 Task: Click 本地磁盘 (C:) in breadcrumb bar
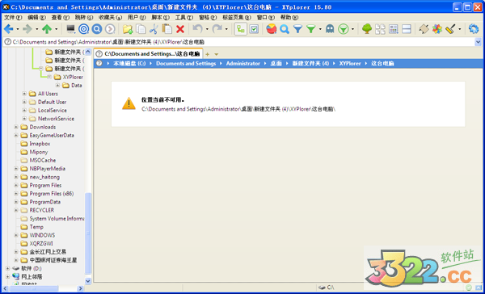tap(129, 64)
